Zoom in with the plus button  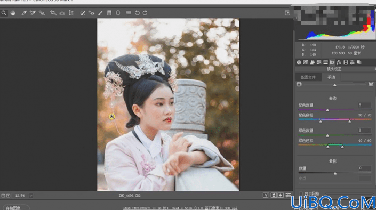click(9, 196)
